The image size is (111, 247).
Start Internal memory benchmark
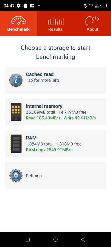[56, 112]
